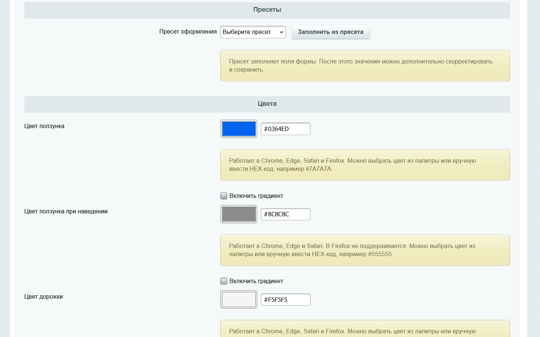Open the 'Выберите пресет' dropdown
The image size is (540, 337).
pos(253,32)
